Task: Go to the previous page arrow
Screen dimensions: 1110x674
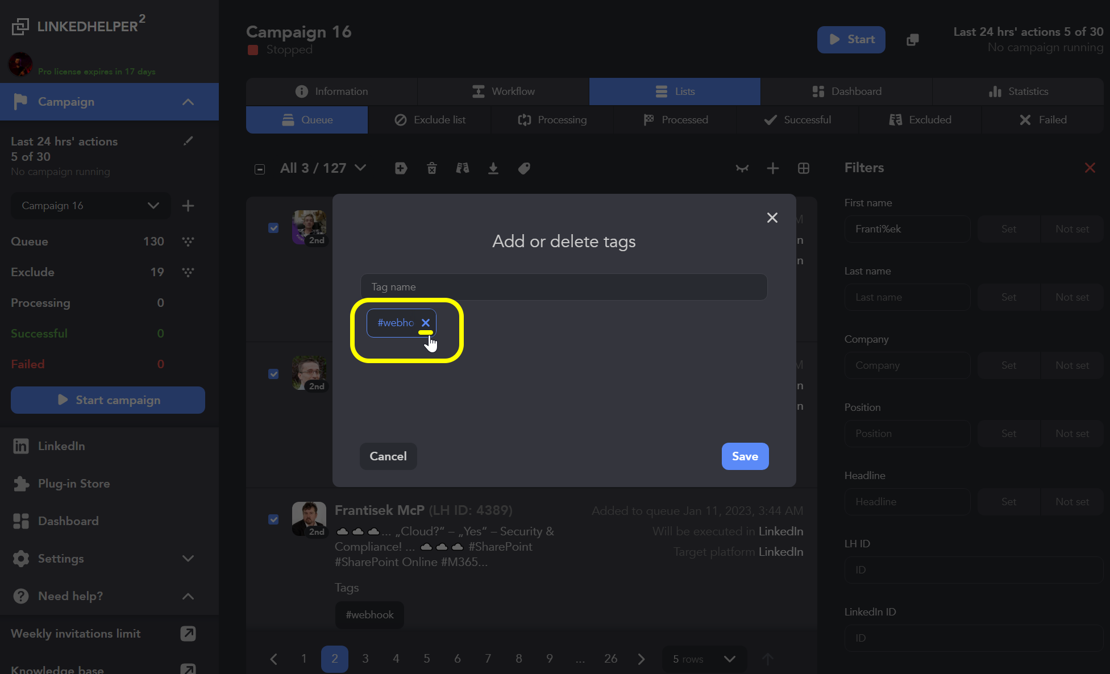Action: [x=273, y=659]
